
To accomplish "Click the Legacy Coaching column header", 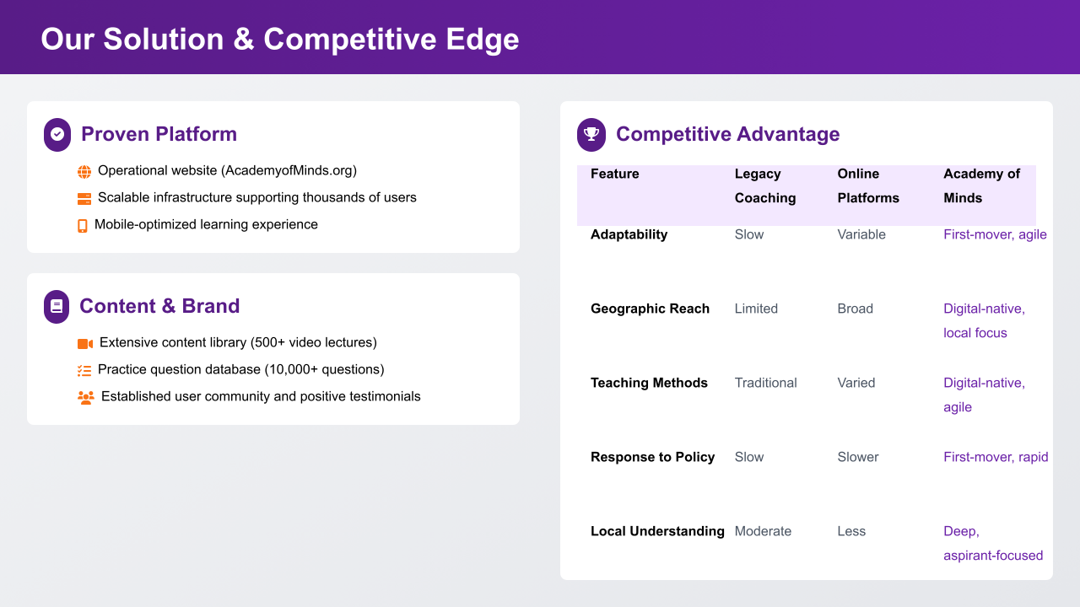I will pyautogui.click(x=765, y=185).
